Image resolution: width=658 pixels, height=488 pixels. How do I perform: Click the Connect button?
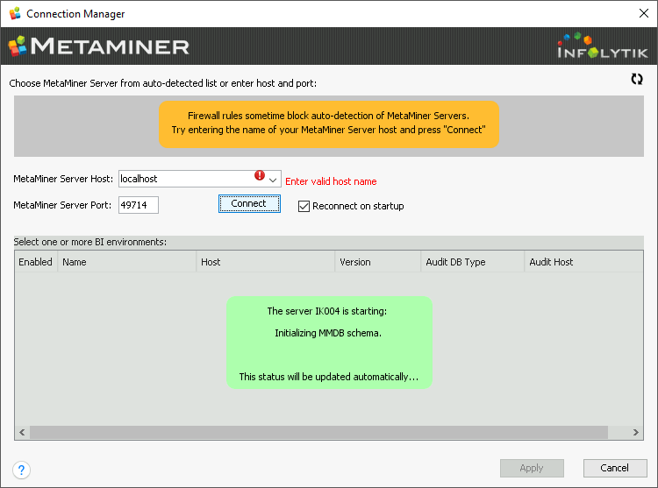pos(249,203)
